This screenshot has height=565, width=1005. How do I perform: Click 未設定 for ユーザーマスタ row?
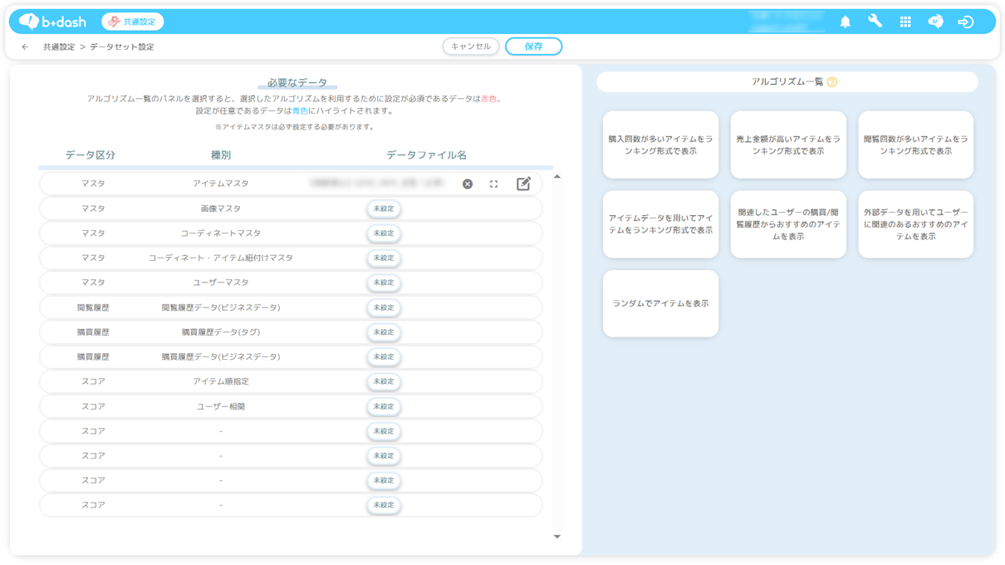[x=383, y=283]
